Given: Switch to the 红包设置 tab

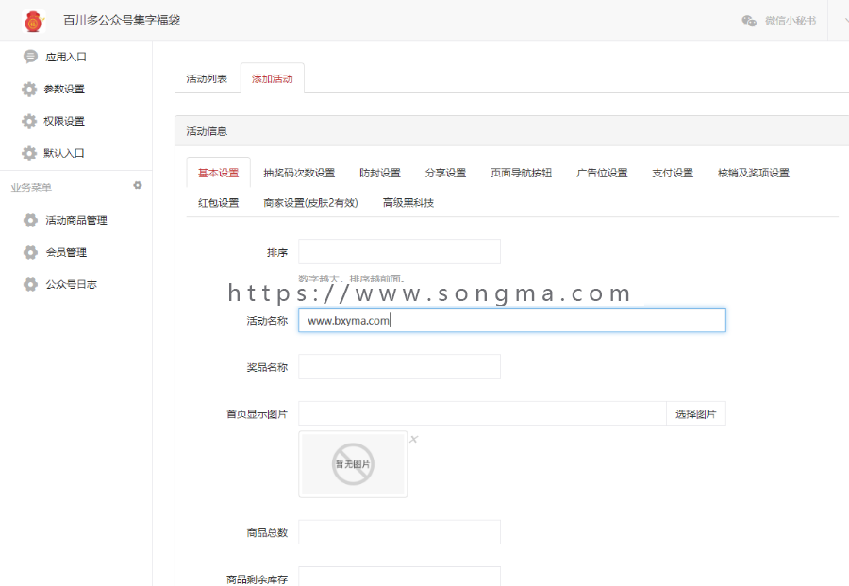Looking at the screenshot, I should click(218, 203).
